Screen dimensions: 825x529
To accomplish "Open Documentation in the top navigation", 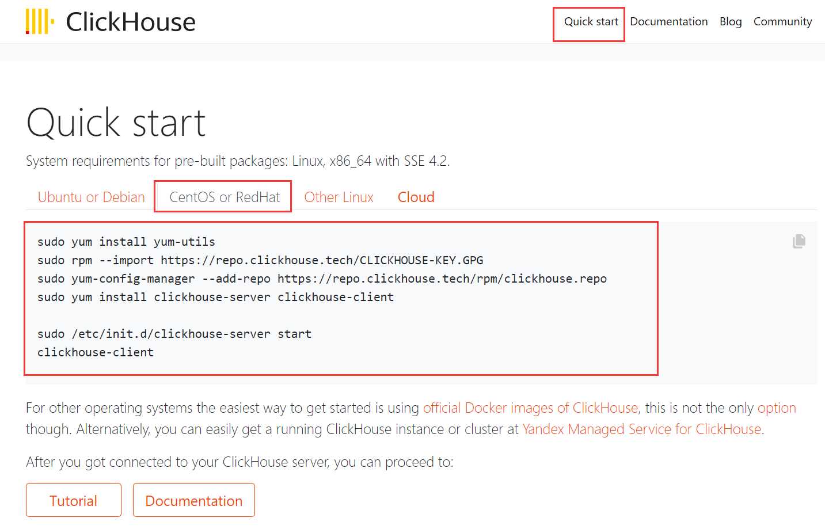I will [x=669, y=22].
